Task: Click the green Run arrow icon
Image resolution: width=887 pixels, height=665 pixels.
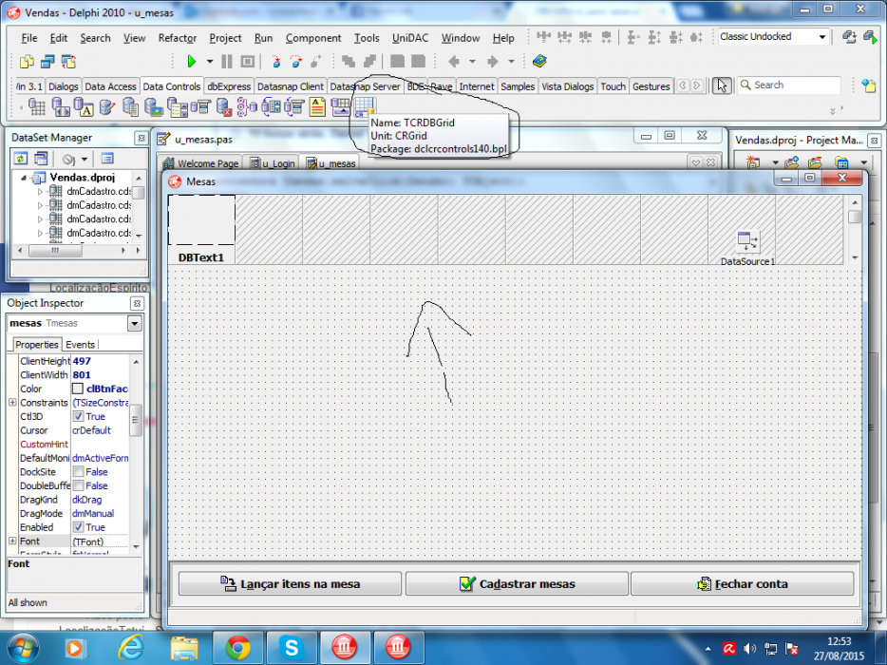Action: click(x=191, y=61)
